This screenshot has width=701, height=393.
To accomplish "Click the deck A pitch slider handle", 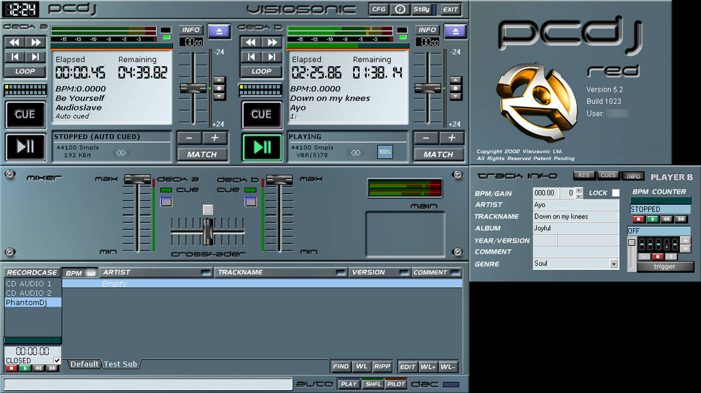I will click(193, 88).
